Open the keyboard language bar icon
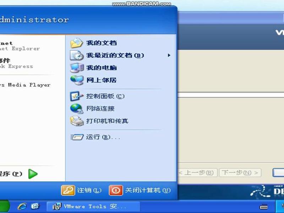The height and width of the screenshot is (213, 284). click(x=264, y=207)
